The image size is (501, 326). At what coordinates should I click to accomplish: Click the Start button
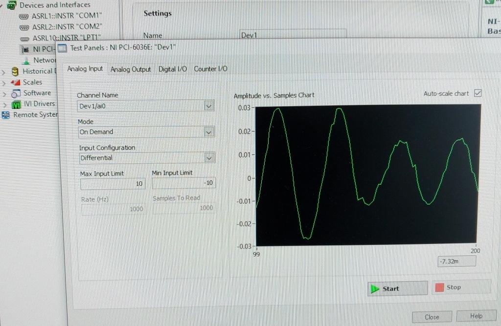tap(397, 289)
